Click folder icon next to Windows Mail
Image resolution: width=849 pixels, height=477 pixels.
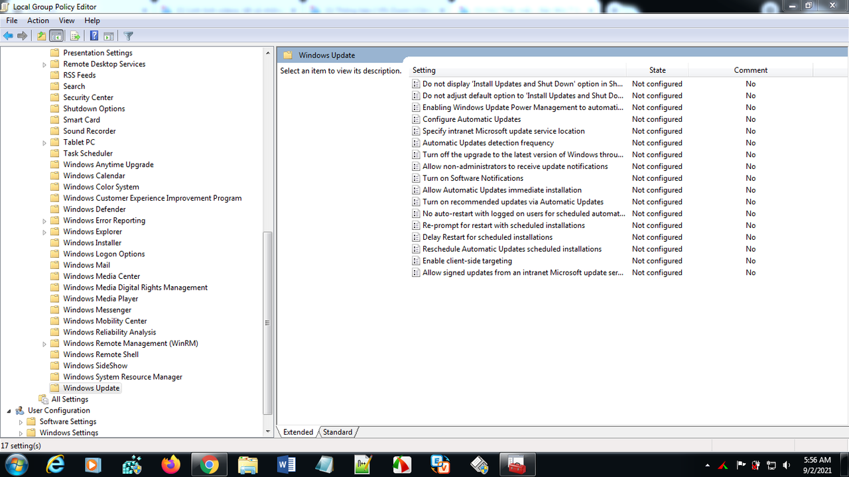[55, 265]
